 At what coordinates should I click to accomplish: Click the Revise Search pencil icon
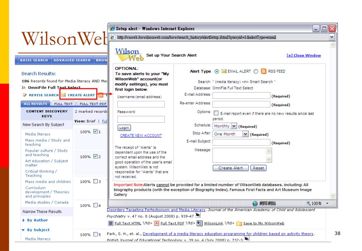[25, 95]
